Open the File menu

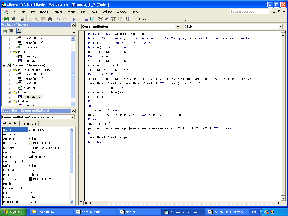pos(13,12)
